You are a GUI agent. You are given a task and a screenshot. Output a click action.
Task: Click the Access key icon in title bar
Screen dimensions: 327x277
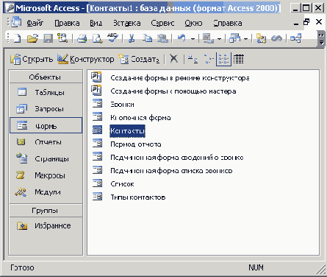click(10, 8)
